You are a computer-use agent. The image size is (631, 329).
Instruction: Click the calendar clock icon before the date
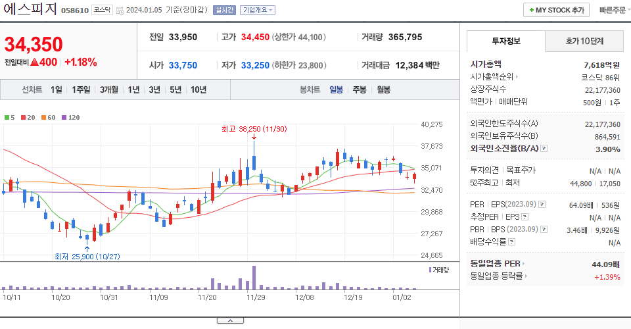click(120, 11)
